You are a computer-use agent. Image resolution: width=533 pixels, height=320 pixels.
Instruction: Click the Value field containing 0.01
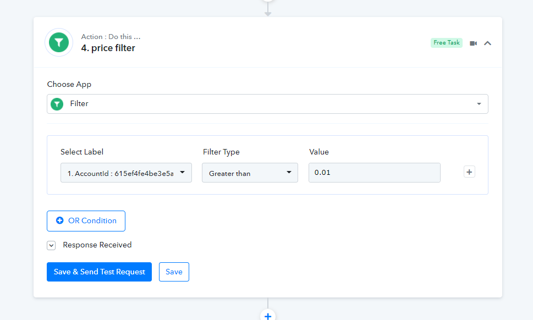coord(374,173)
